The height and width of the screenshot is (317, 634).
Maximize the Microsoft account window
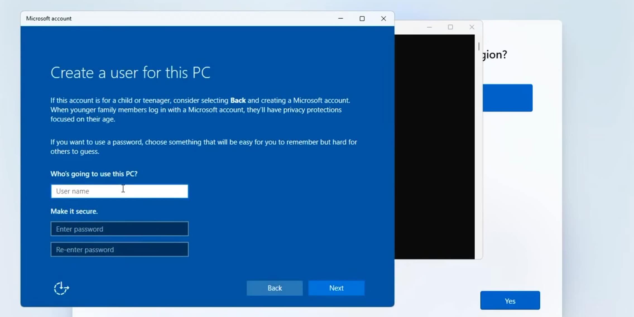pos(362,18)
